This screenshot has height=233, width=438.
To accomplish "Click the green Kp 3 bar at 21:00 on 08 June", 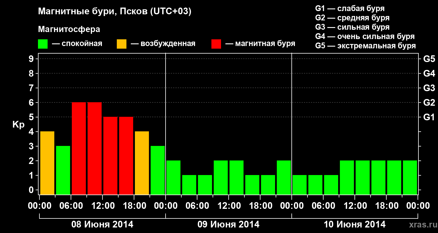I will click(158, 170).
